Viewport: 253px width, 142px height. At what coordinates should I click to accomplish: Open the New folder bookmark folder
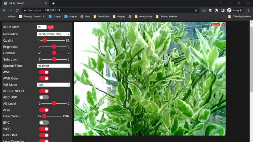(101, 17)
